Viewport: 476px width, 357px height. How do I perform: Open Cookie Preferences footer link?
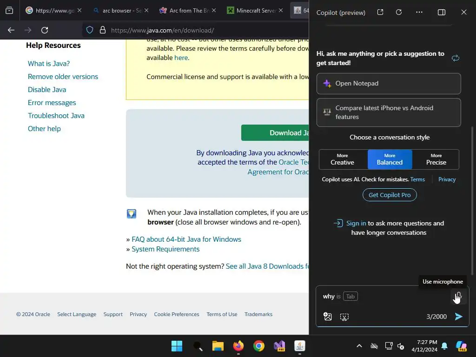(177, 314)
